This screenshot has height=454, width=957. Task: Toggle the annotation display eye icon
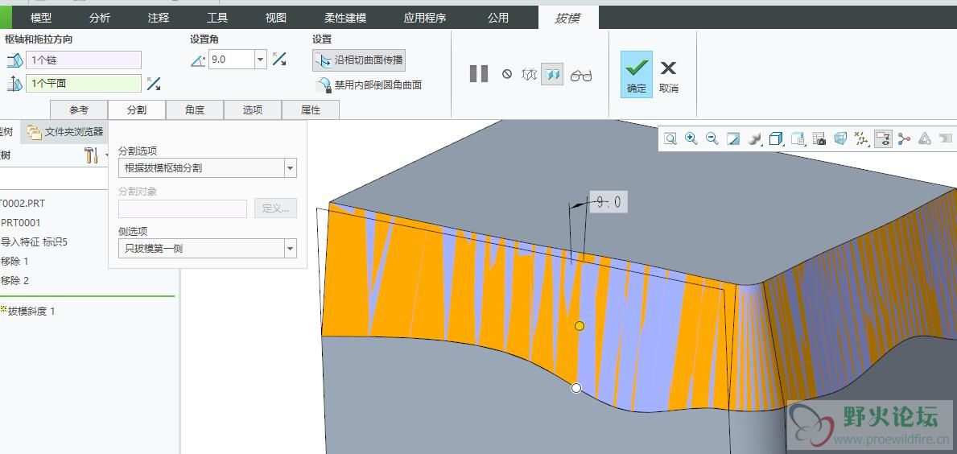882,139
